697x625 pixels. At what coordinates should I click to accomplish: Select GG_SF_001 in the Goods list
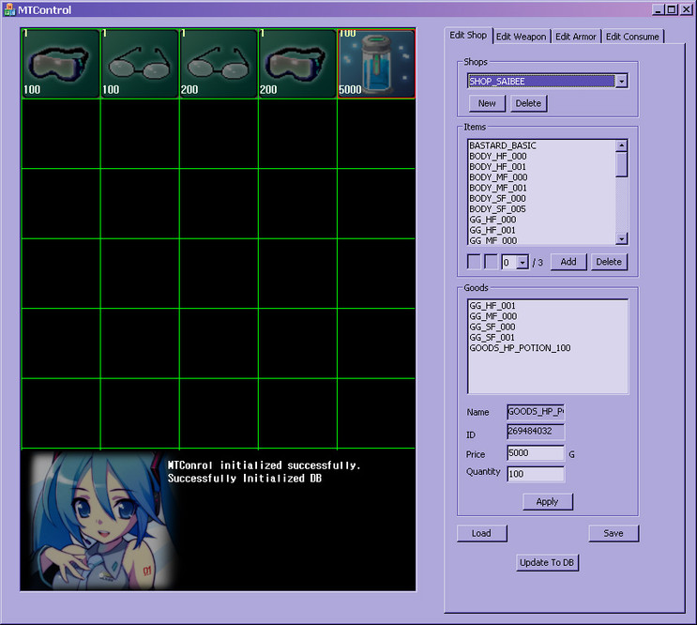492,337
